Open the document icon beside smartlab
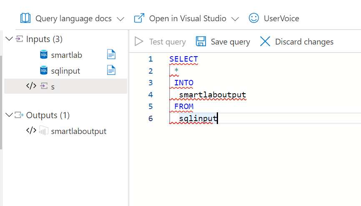Screen dimensions: 361x206 point(111,55)
